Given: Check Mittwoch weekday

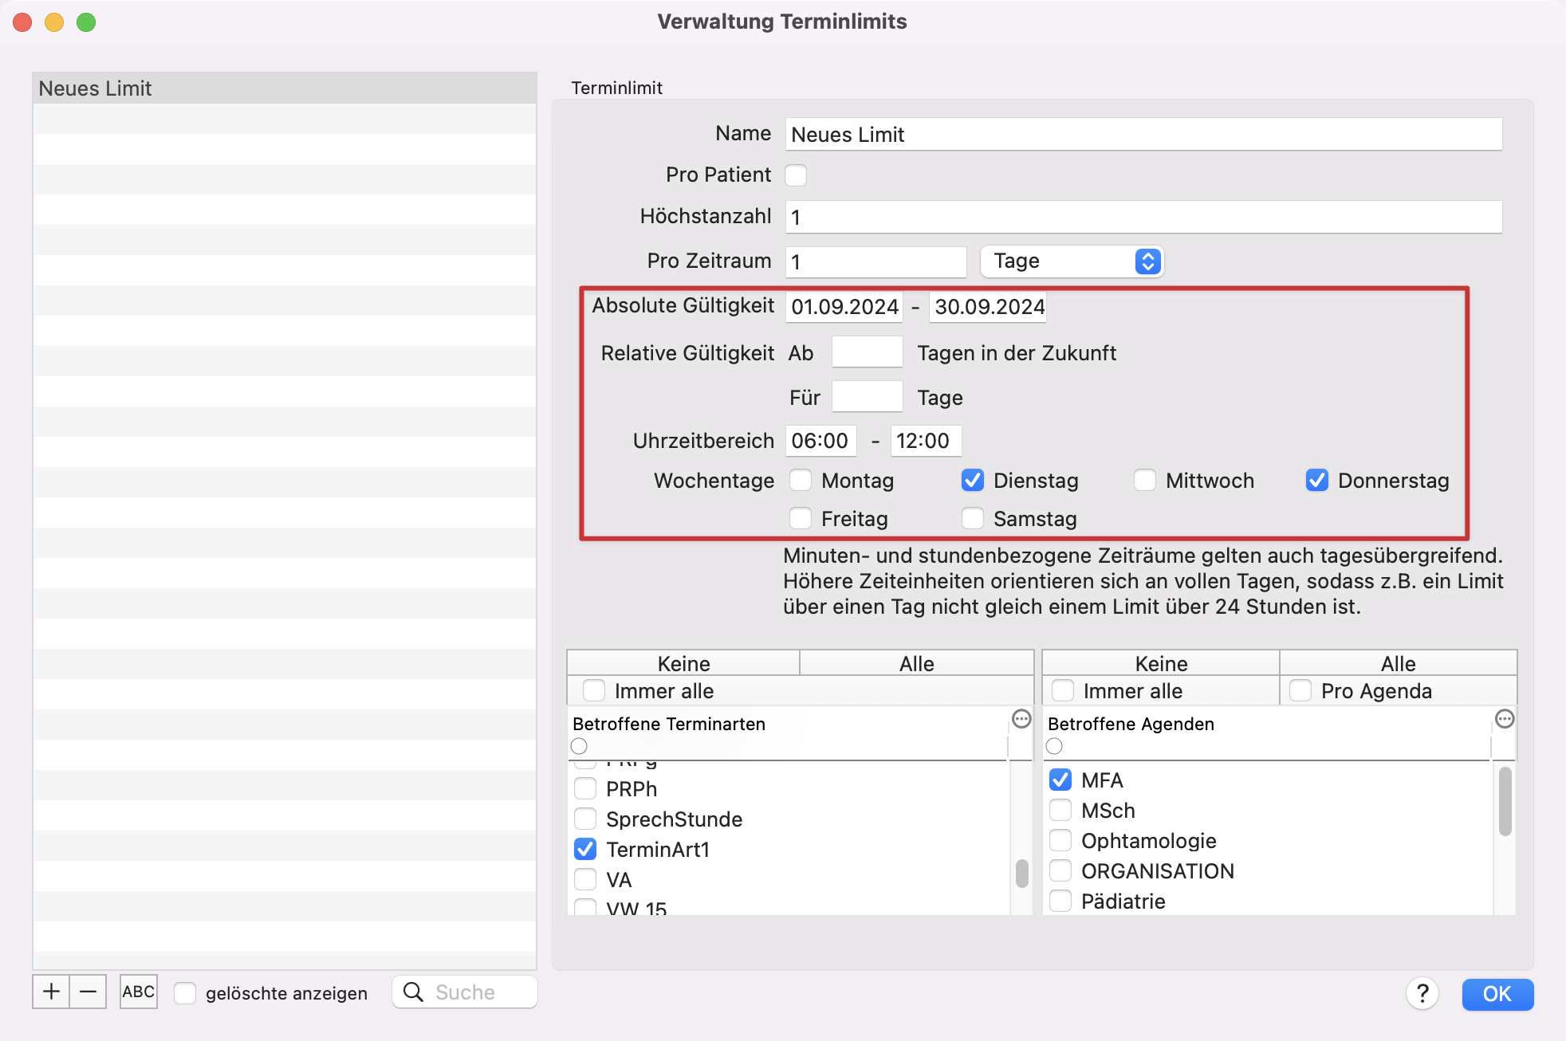Looking at the screenshot, I should [1145, 480].
